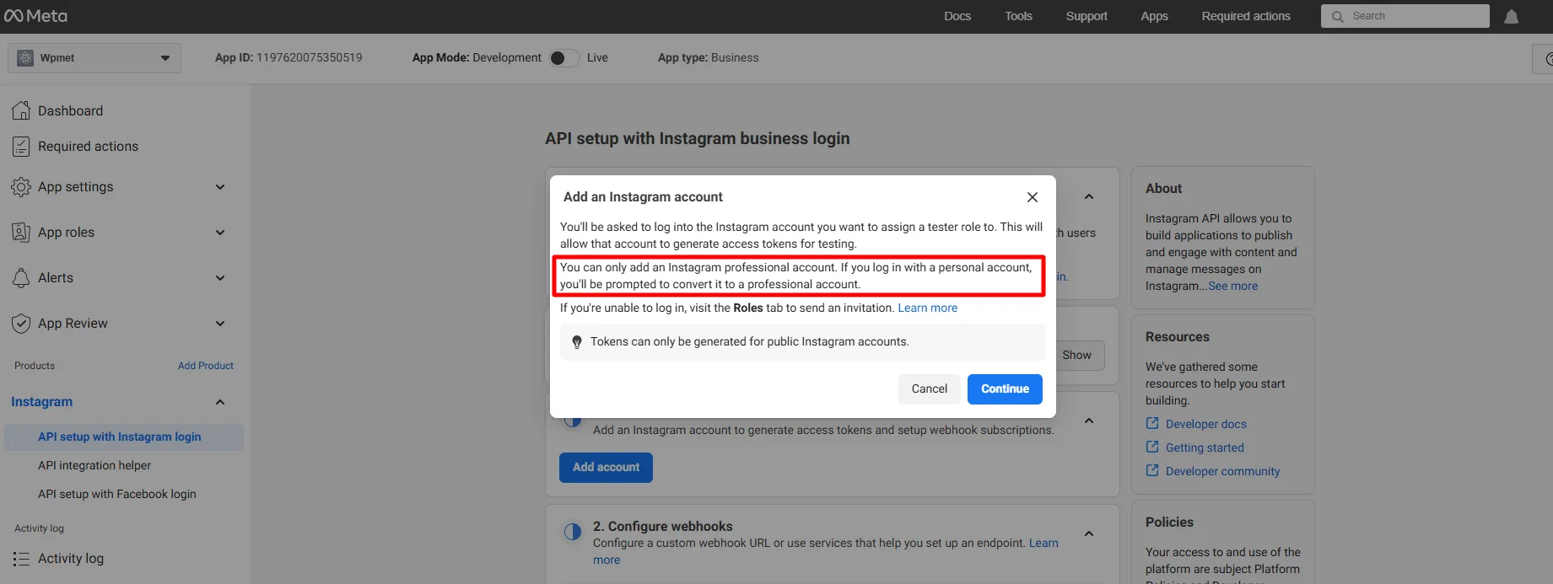Screen dimensions: 1553x584
Task: Collapse the Instagram product section
Action: coord(220,402)
